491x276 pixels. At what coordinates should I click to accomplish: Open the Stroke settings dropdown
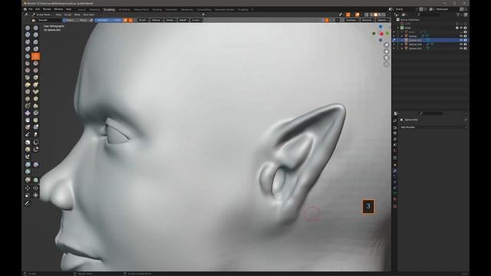tap(170, 20)
